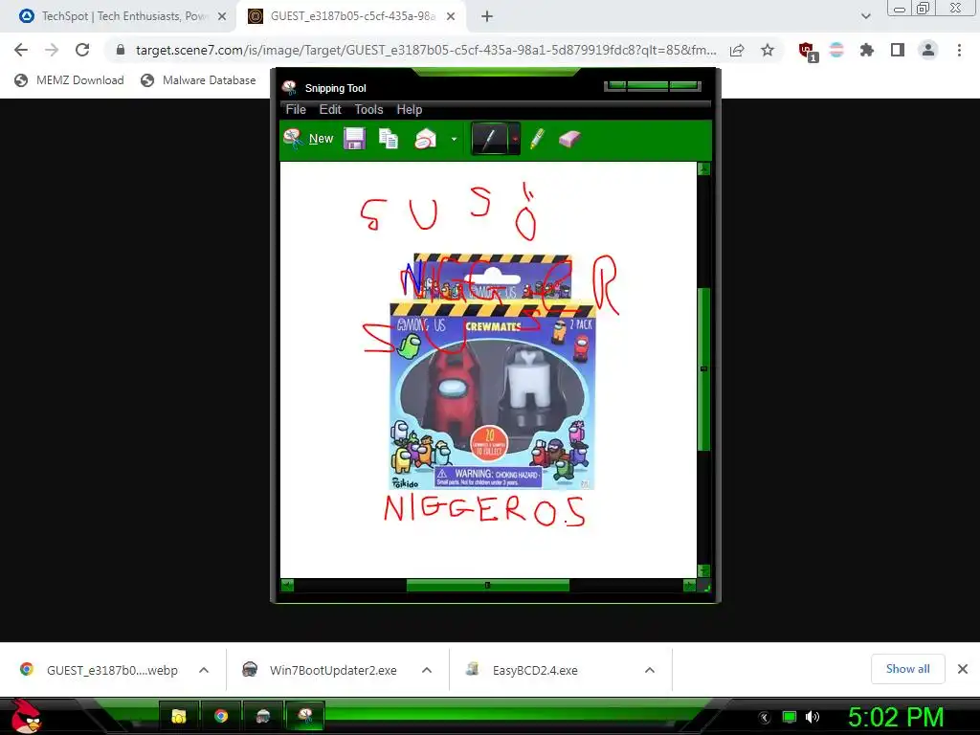The height and width of the screenshot is (735, 980).
Task: Open the Extensions puzzle menu
Action: (867, 50)
